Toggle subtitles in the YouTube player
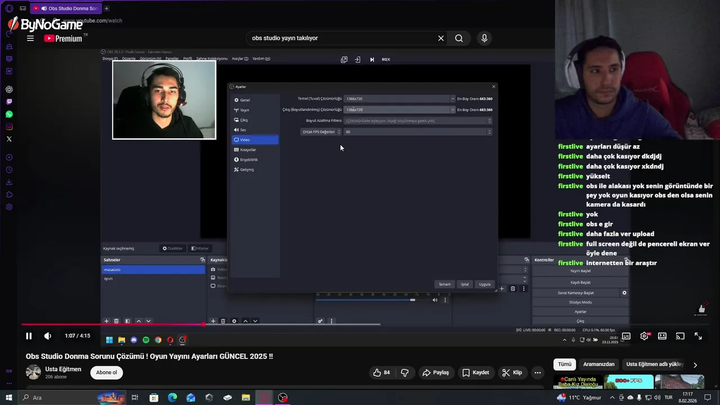 pyautogui.click(x=626, y=336)
